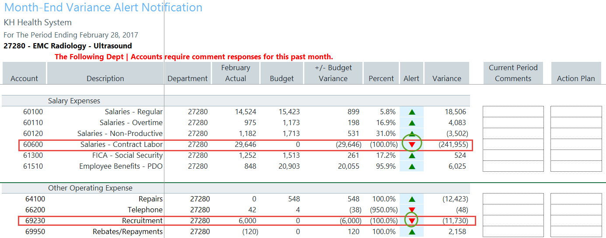Screen dimensions: 606x238
Task: Click the circled red alert arrow for Recruitment
Action: 411,221
